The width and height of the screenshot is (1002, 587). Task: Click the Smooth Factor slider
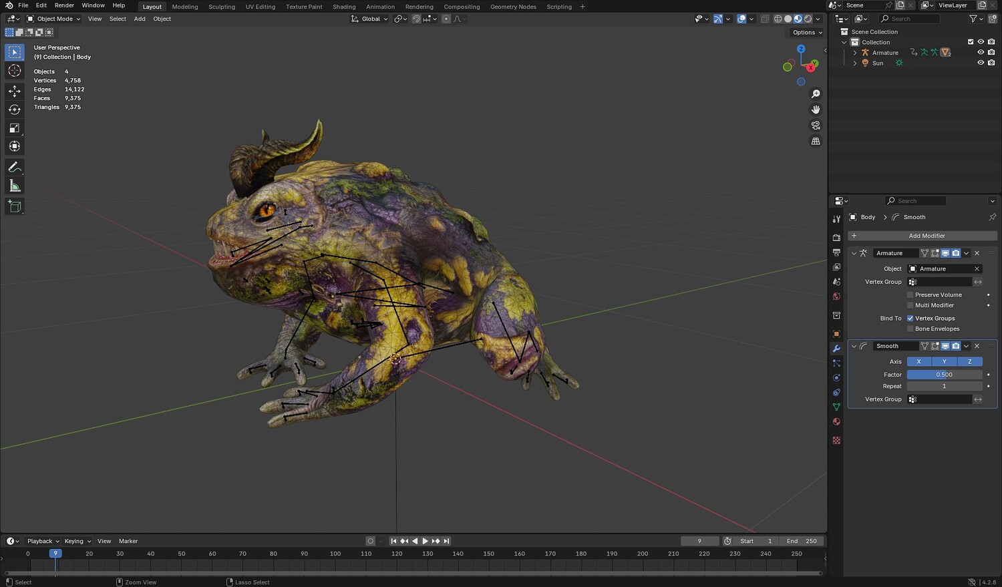(944, 375)
